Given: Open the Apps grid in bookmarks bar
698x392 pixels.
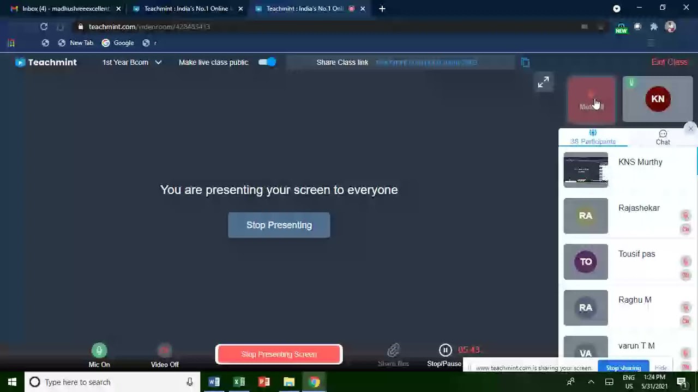Looking at the screenshot, I should pyautogui.click(x=11, y=43).
